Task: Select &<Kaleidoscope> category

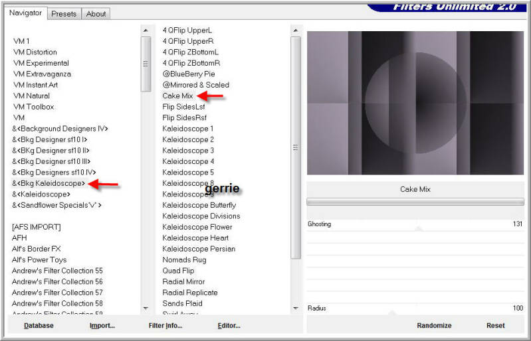Action: pyautogui.click(x=41, y=194)
